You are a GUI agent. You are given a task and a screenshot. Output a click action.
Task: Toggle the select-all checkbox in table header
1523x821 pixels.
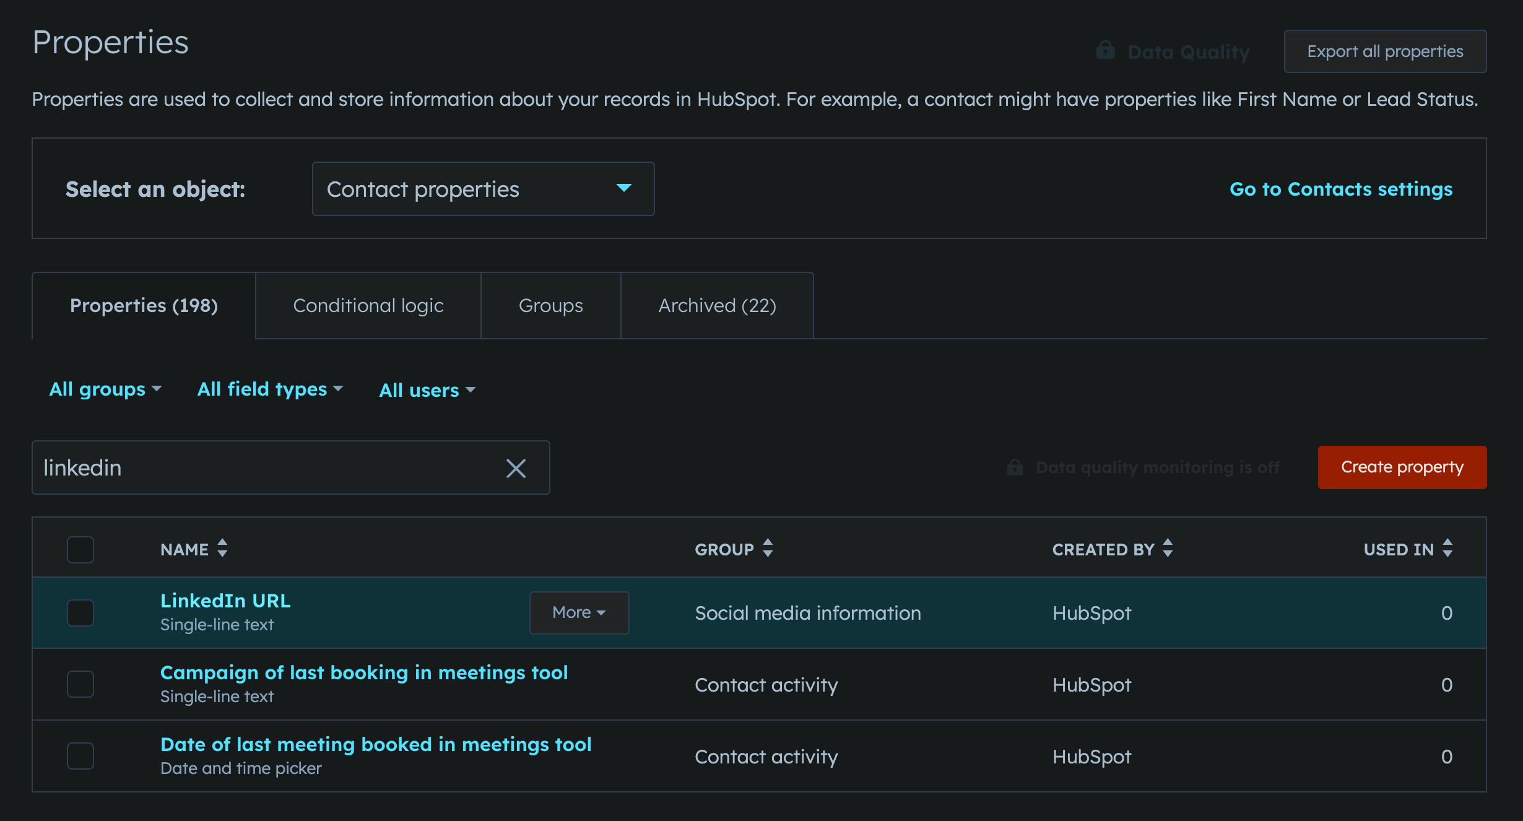tap(80, 550)
